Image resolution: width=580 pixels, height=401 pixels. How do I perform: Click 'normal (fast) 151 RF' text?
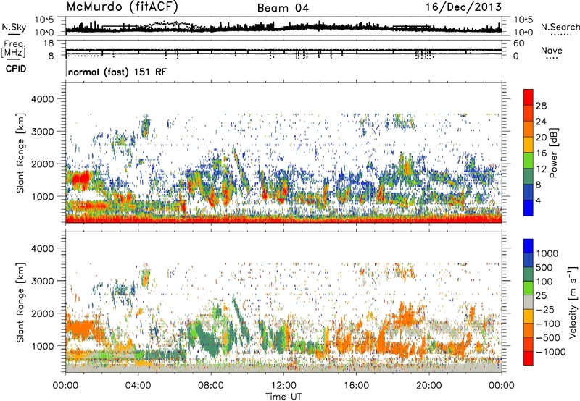tap(117, 72)
